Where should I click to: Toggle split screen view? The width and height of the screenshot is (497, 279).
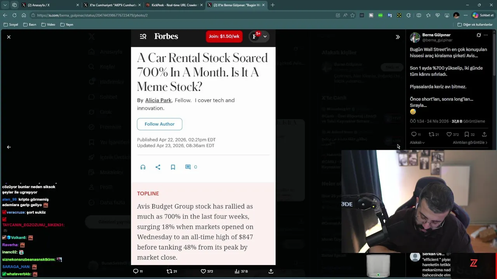pyautogui.click(x=419, y=15)
